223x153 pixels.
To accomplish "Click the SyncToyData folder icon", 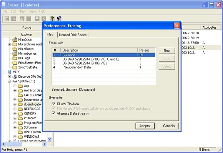I will 15,67.
